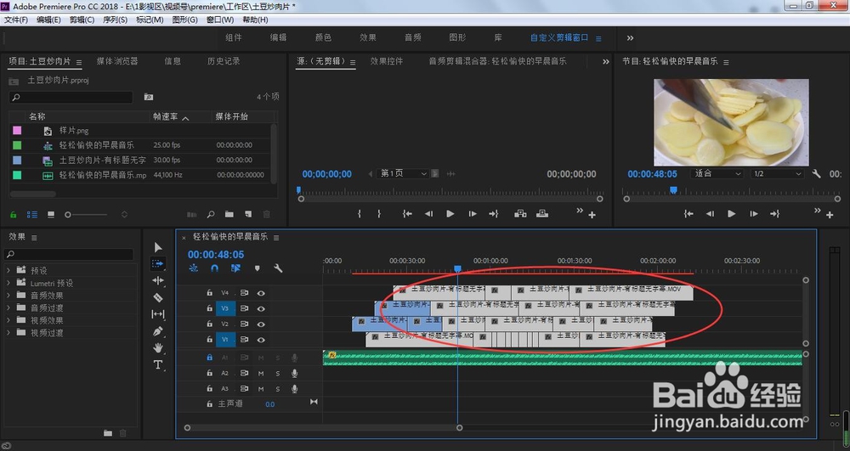Select the Ripple Edit tool
Screen dimensions: 850x451
(158, 280)
